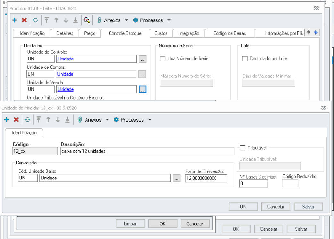
Task: Check the Tributável checkbox
Action: [242, 148]
